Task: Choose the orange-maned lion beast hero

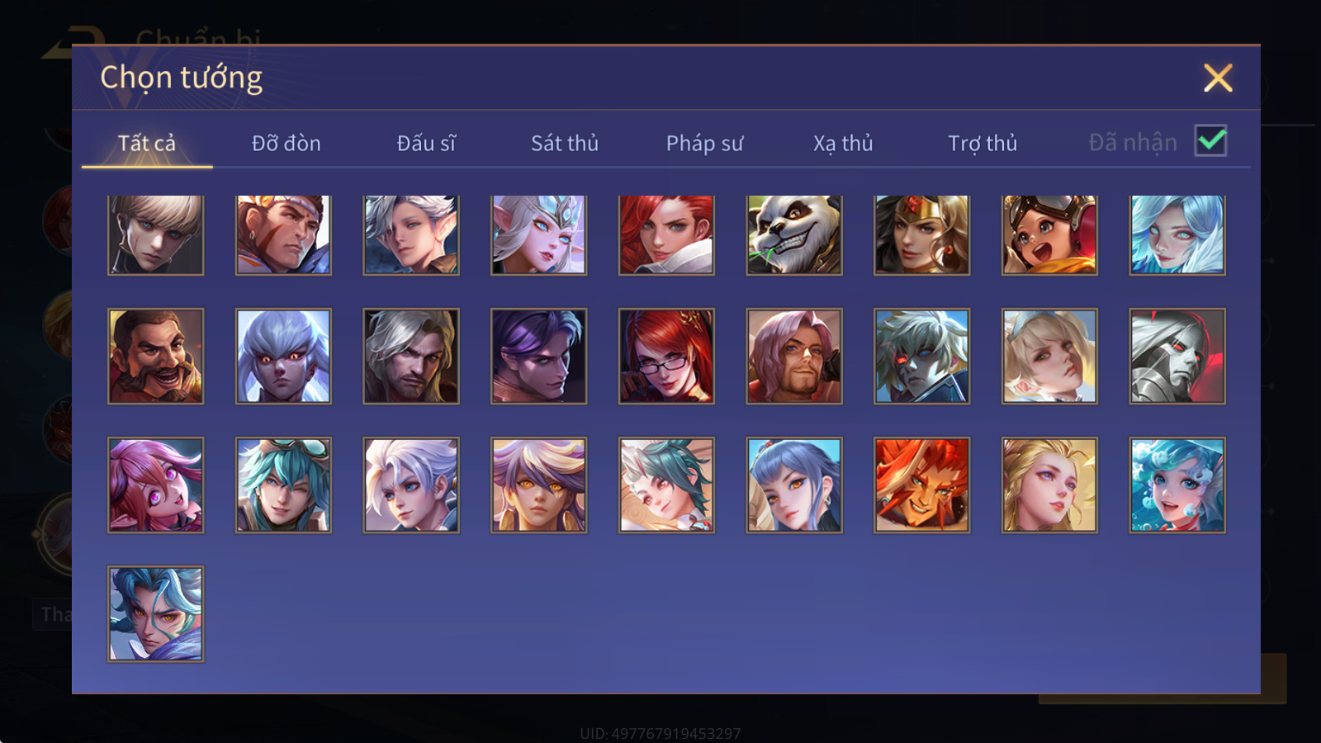Action: (x=922, y=485)
